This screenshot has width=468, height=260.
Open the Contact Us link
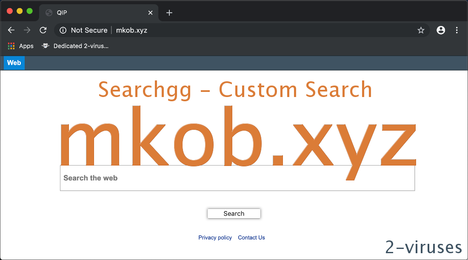(x=251, y=237)
